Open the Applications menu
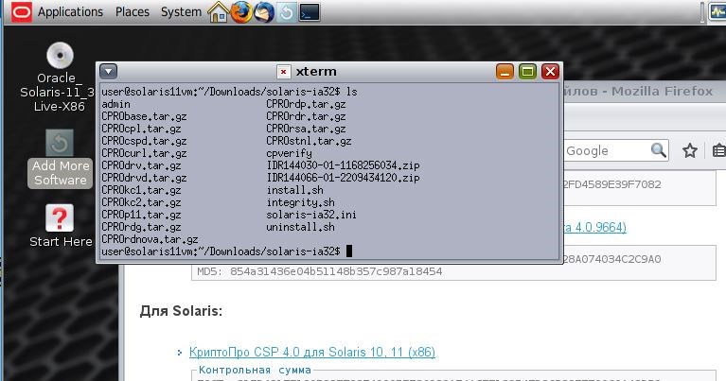 coord(70,12)
